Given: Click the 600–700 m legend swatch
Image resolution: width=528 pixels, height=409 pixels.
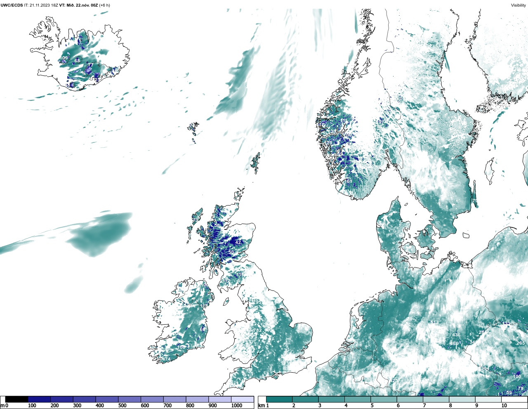Looking at the screenshot, I should tap(152, 400).
